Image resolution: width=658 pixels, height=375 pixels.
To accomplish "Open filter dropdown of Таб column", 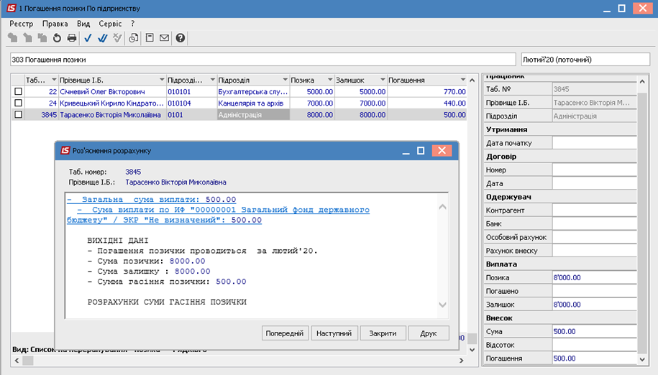I will point(54,80).
